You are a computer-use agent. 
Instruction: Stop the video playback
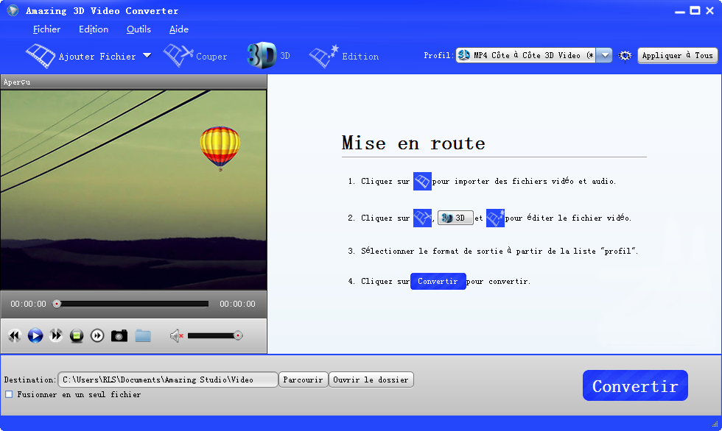click(77, 336)
